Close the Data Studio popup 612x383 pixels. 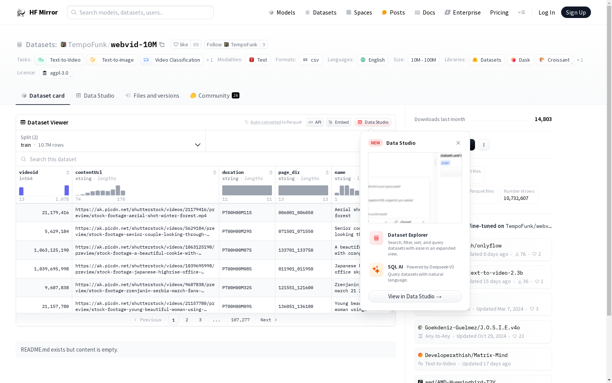click(458, 143)
